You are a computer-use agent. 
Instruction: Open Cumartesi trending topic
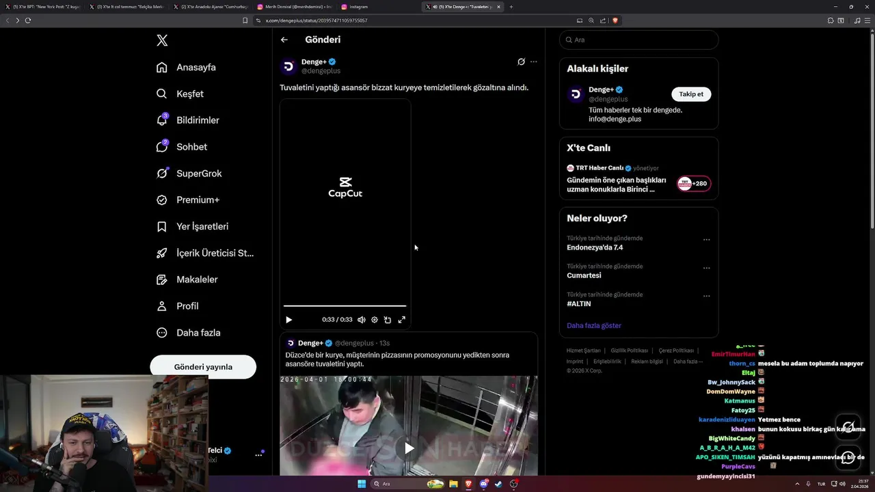tap(584, 275)
